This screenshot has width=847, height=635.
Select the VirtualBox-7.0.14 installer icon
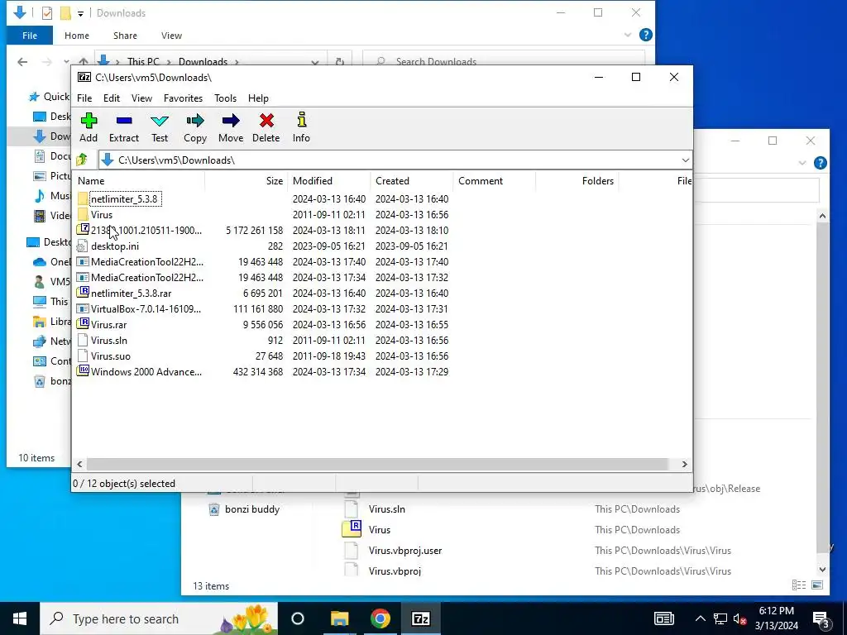point(83,308)
